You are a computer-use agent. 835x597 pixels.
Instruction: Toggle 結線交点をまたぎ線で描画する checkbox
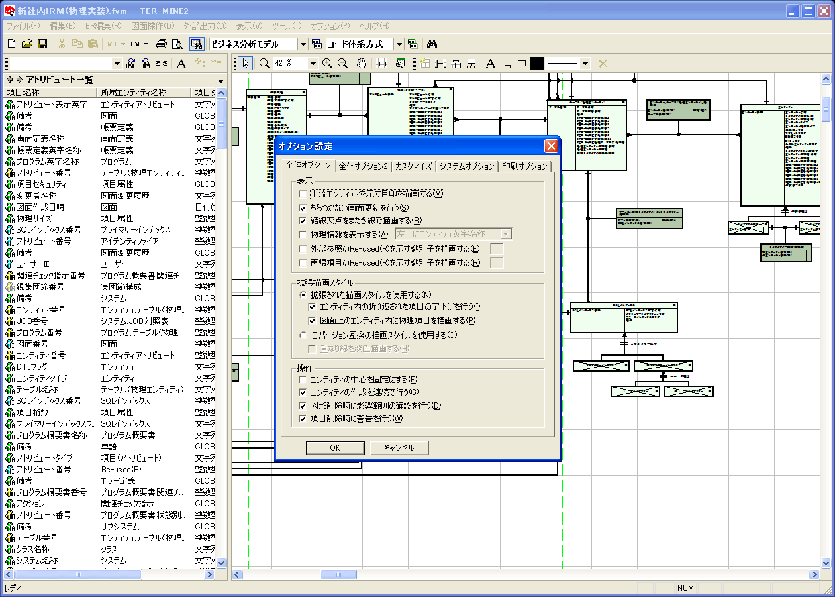coord(303,221)
